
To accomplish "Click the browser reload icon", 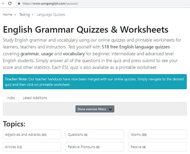I will (x=10, y=3).
